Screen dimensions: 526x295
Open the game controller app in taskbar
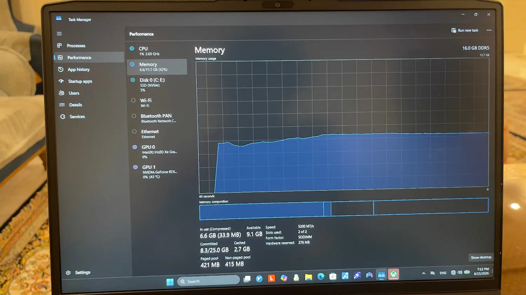click(369, 275)
